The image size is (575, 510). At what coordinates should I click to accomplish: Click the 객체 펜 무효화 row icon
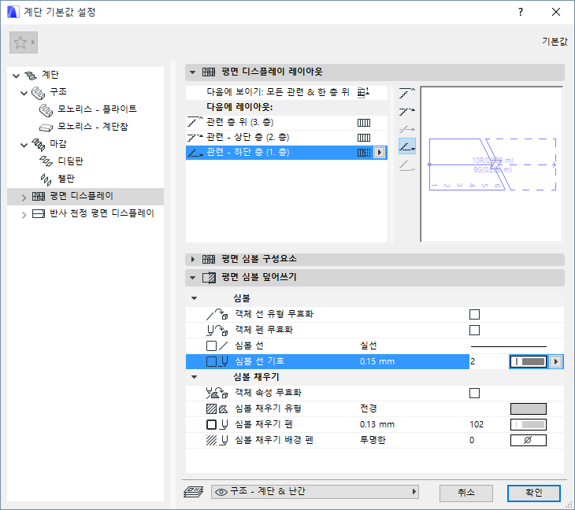tap(217, 330)
